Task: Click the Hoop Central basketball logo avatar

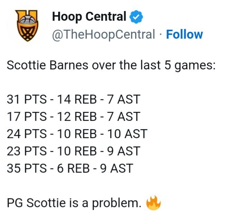Action: click(27, 25)
